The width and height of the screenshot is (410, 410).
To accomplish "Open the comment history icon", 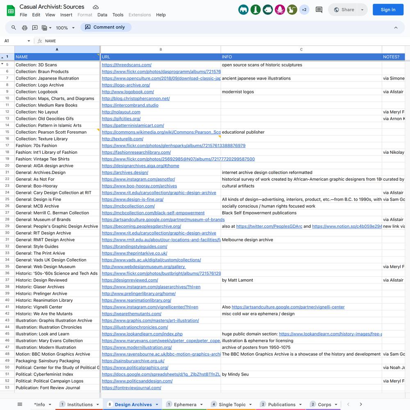I will (x=319, y=10).
